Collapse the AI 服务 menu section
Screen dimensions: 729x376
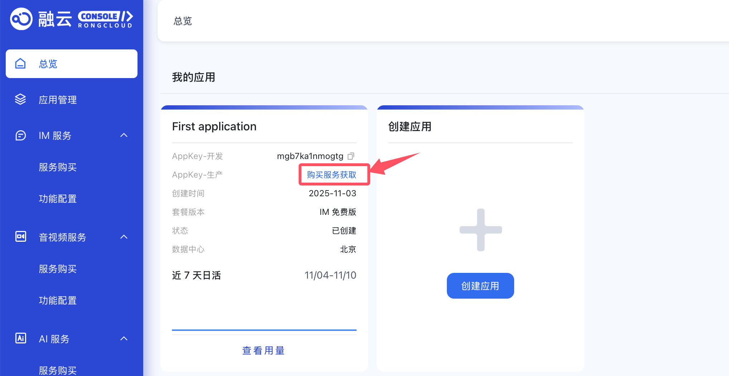coord(124,339)
